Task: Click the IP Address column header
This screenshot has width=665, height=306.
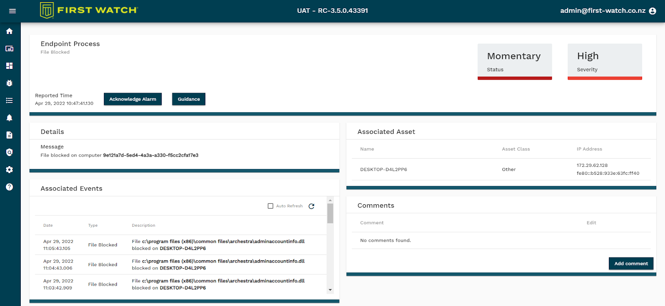Action: point(589,149)
